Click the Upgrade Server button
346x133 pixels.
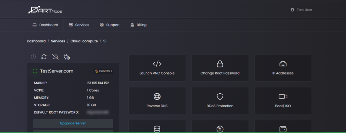73,123
